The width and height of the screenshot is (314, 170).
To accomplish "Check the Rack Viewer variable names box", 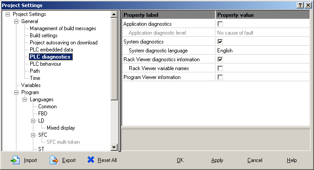I will [x=220, y=68].
